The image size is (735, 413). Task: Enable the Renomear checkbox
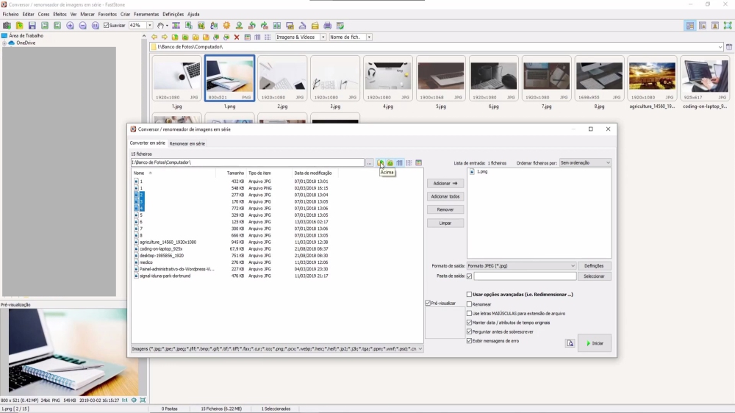469,304
